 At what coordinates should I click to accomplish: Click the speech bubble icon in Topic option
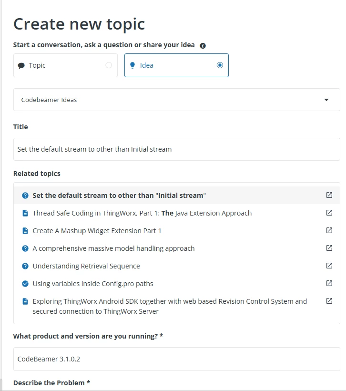21,66
